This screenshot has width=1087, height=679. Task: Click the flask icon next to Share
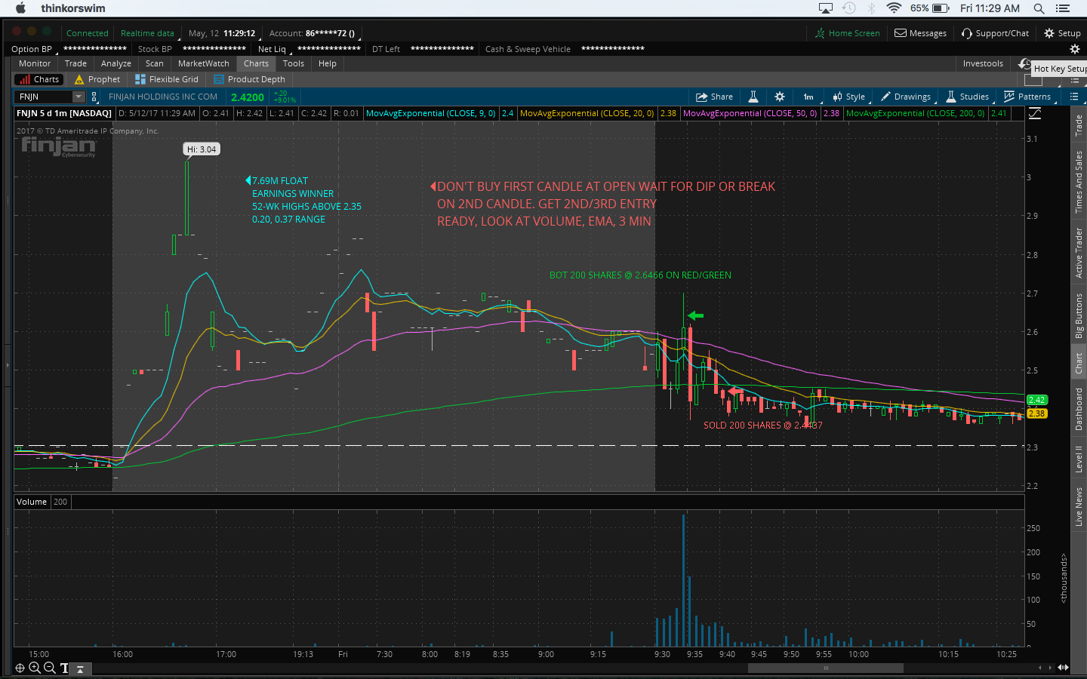(x=753, y=97)
